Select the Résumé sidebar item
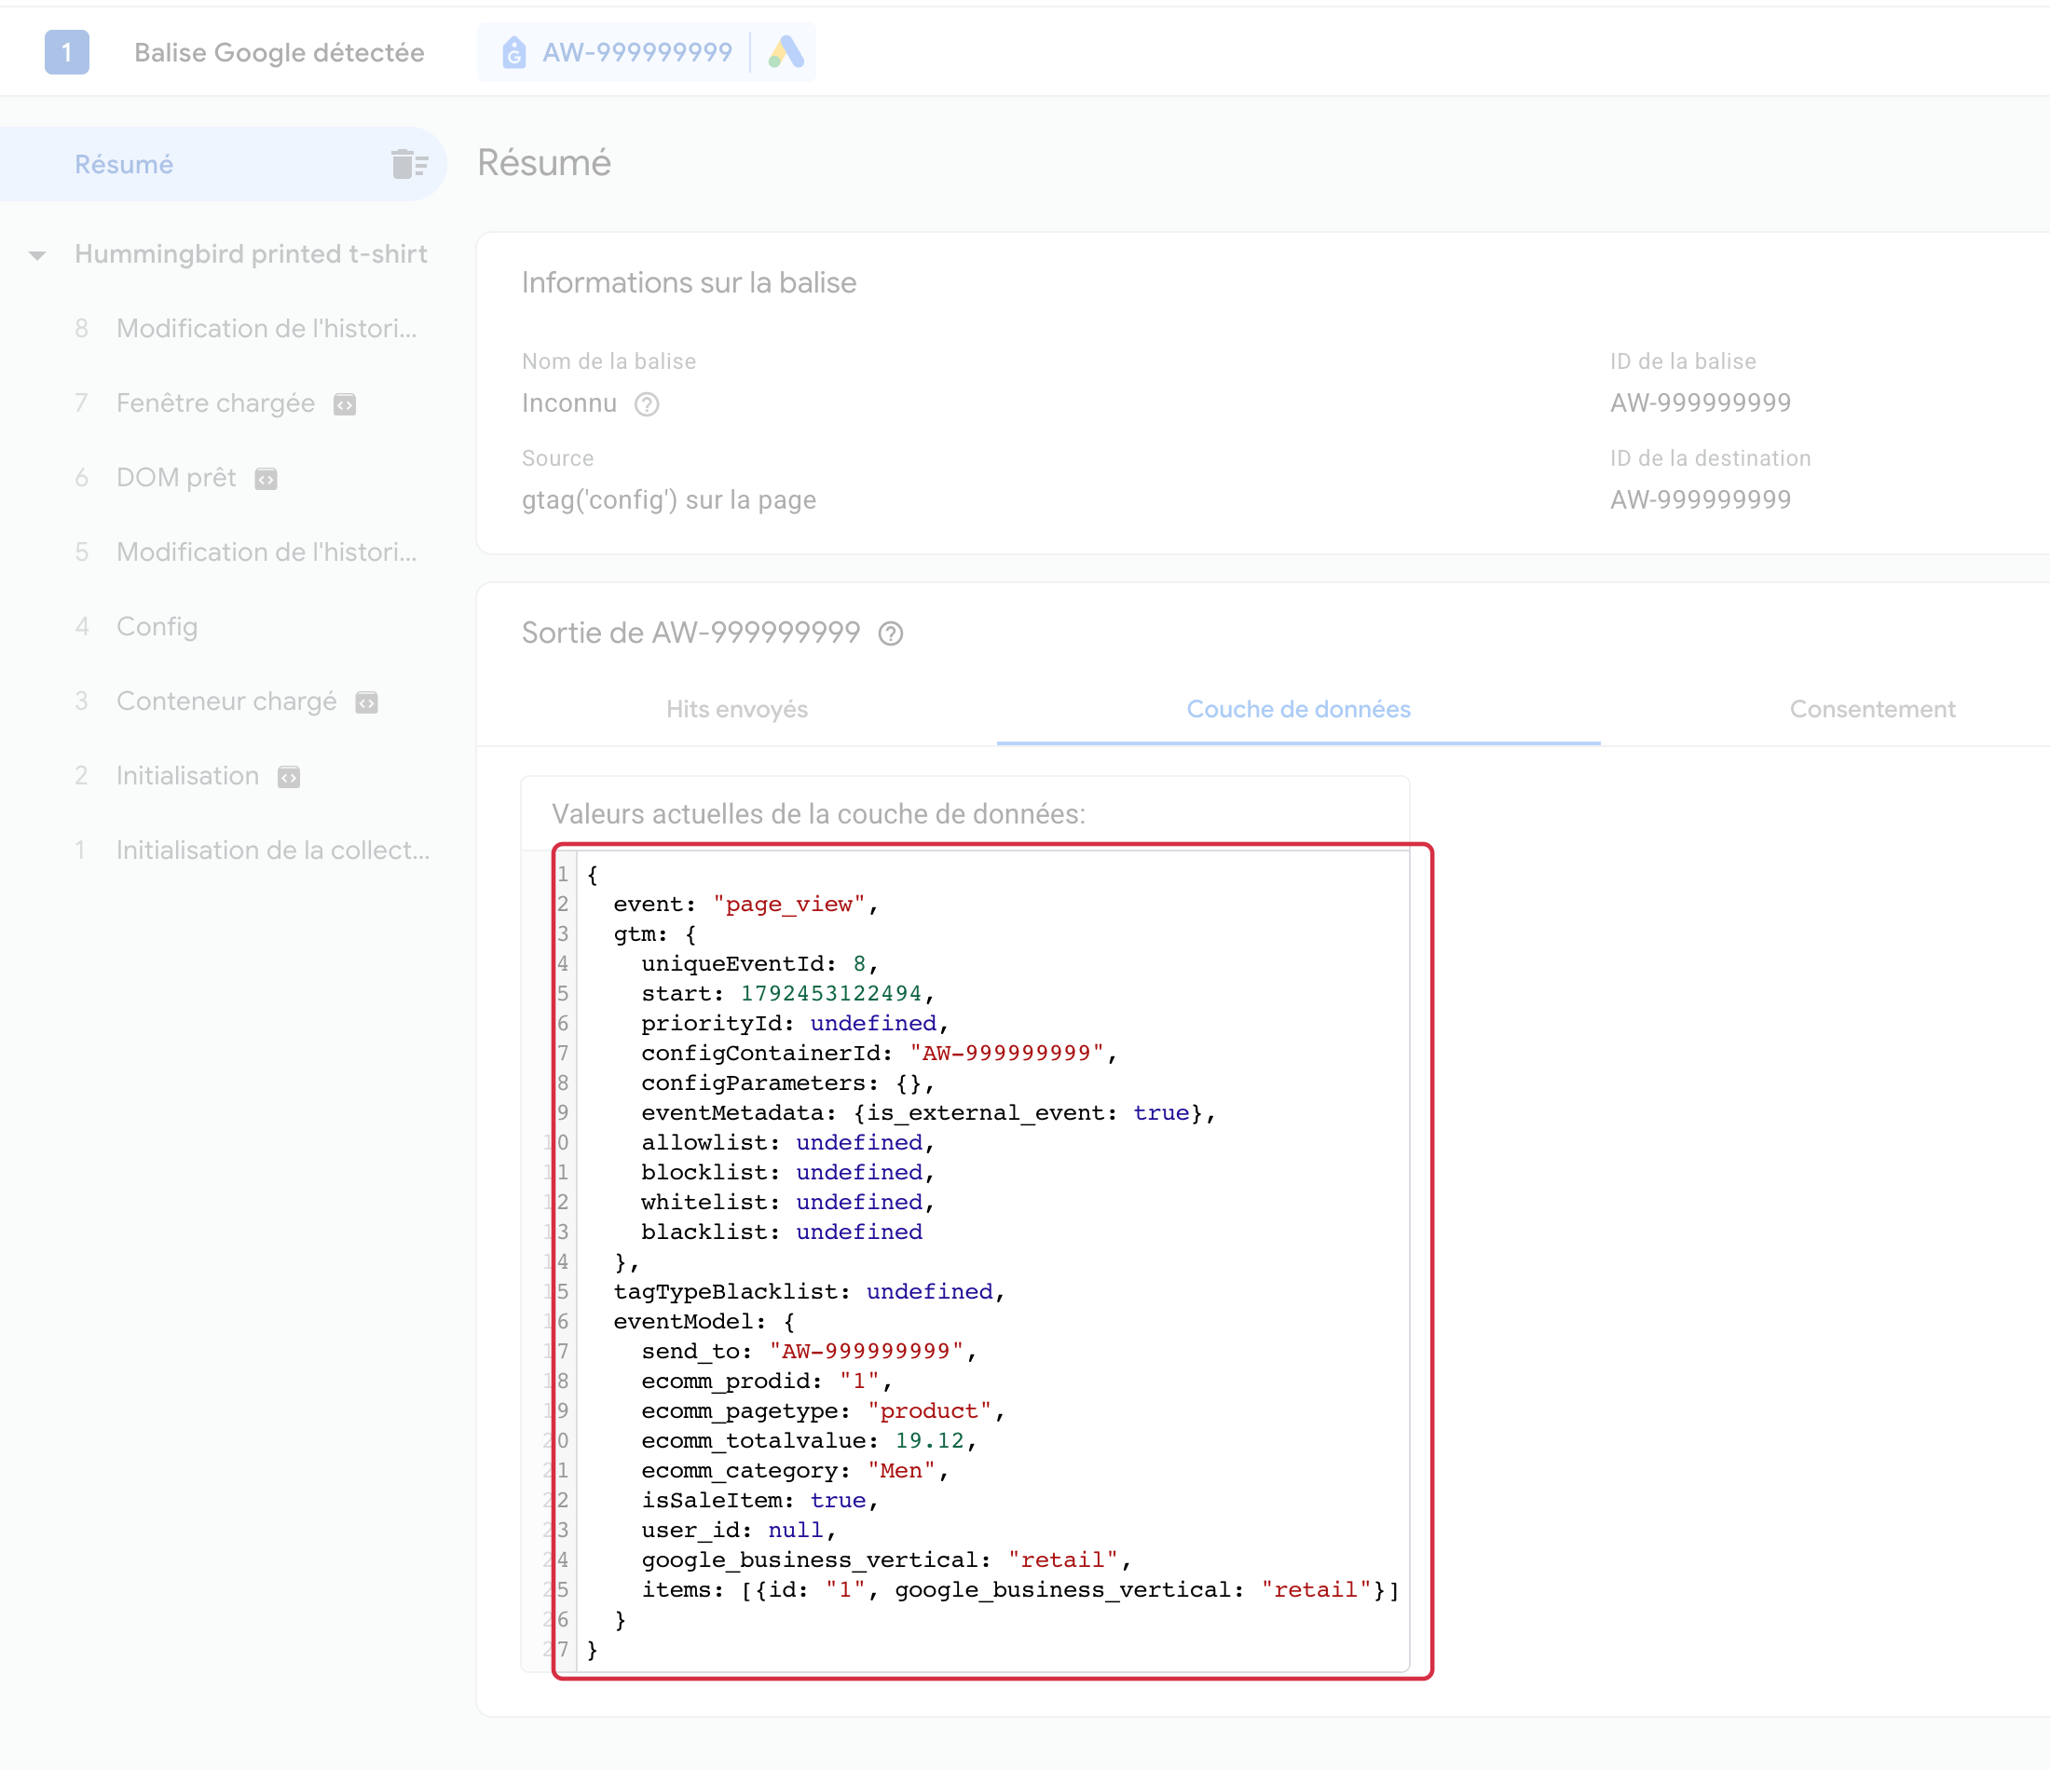 (x=223, y=164)
